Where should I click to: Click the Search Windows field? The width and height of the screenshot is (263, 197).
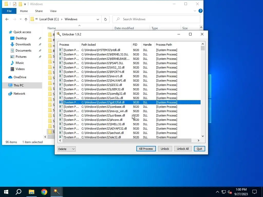pyautogui.click(x=156, y=19)
